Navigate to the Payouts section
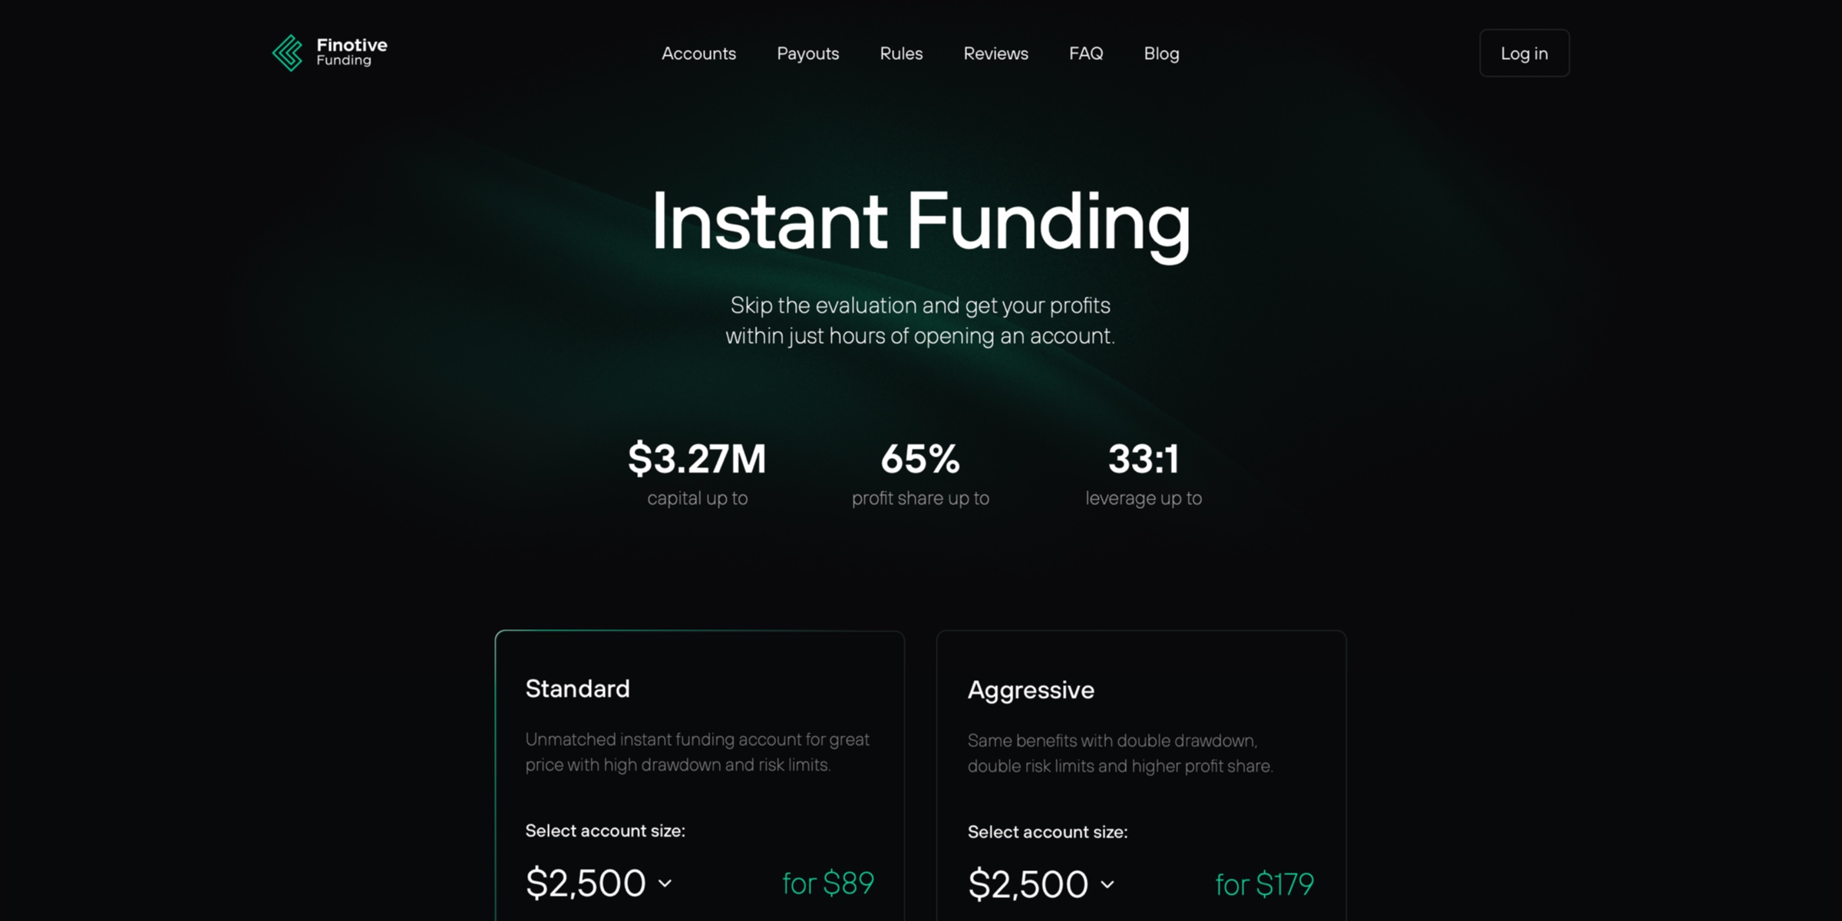This screenshot has width=1842, height=921. pos(807,53)
